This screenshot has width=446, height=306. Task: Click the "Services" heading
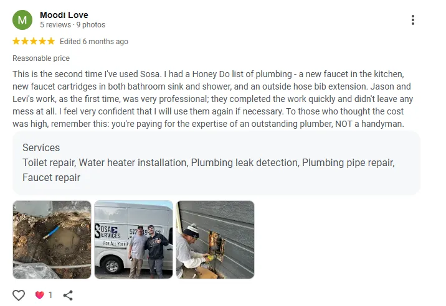pos(41,148)
